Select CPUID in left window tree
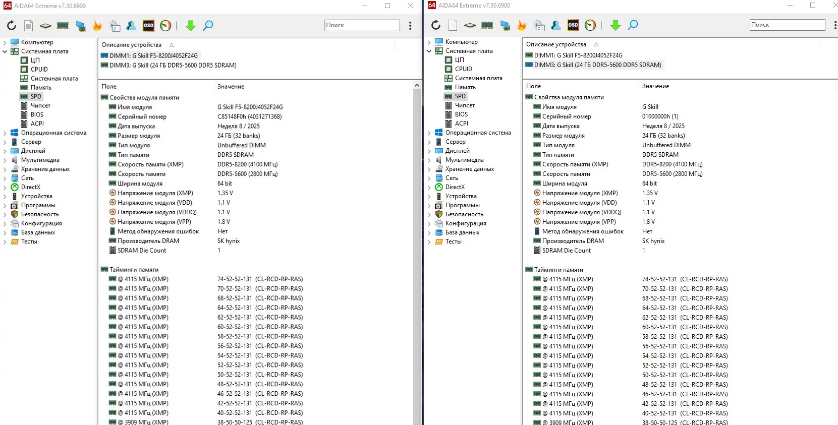 [x=39, y=70]
